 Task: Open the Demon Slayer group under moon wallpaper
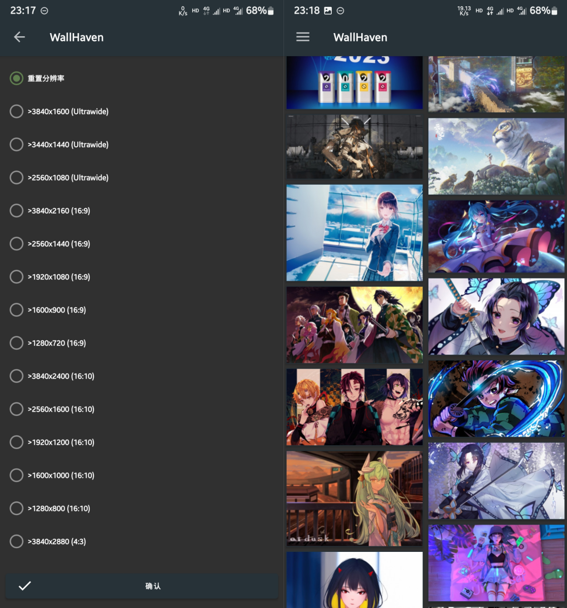click(354, 325)
